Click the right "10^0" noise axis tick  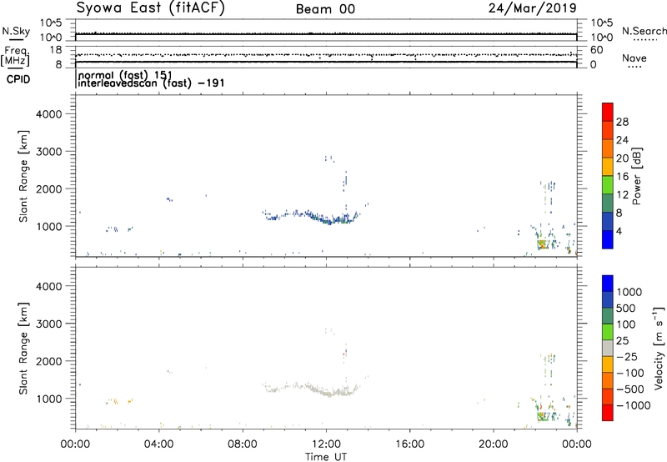click(601, 38)
